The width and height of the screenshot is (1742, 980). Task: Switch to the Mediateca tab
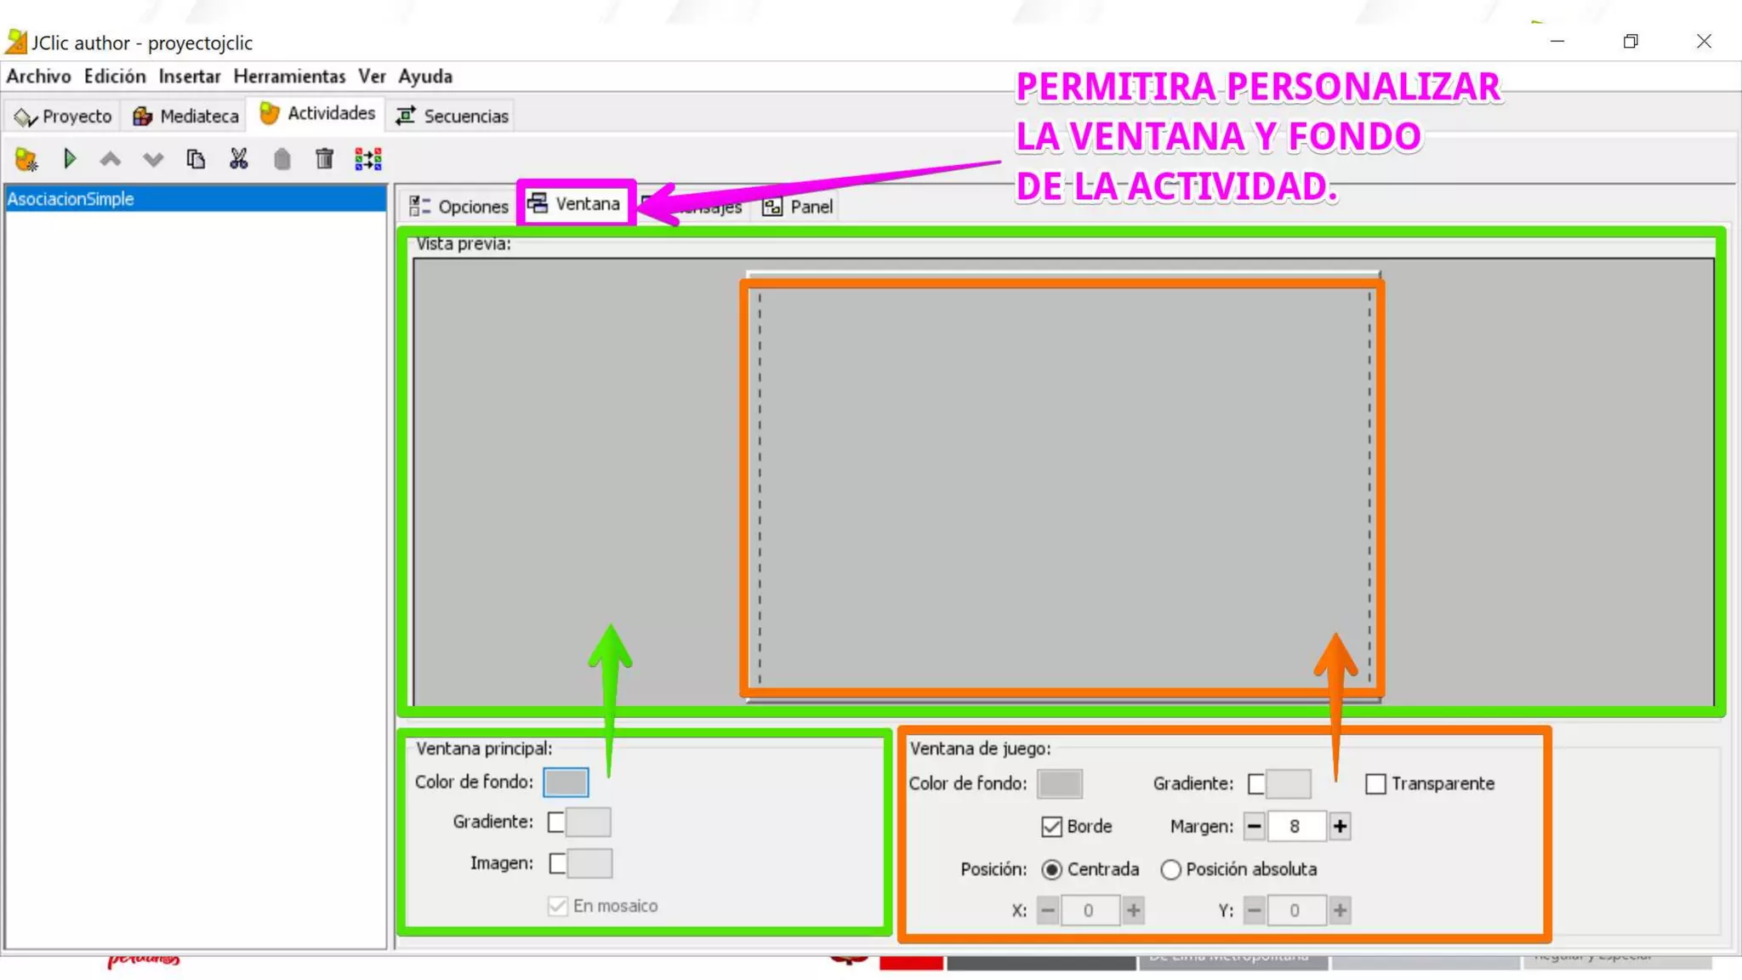coord(185,116)
